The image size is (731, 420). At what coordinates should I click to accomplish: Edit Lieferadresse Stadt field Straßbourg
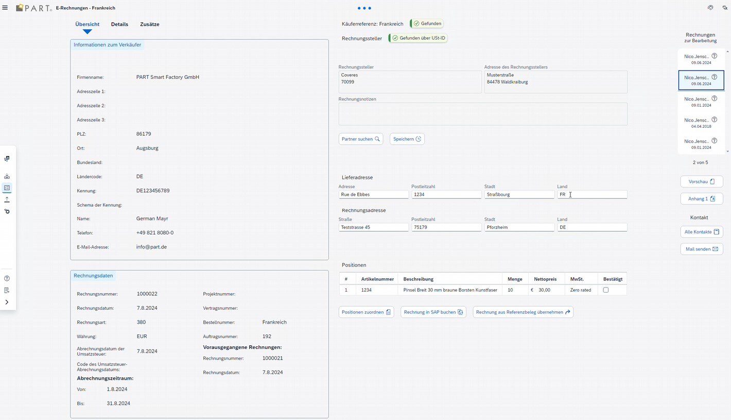tap(519, 195)
